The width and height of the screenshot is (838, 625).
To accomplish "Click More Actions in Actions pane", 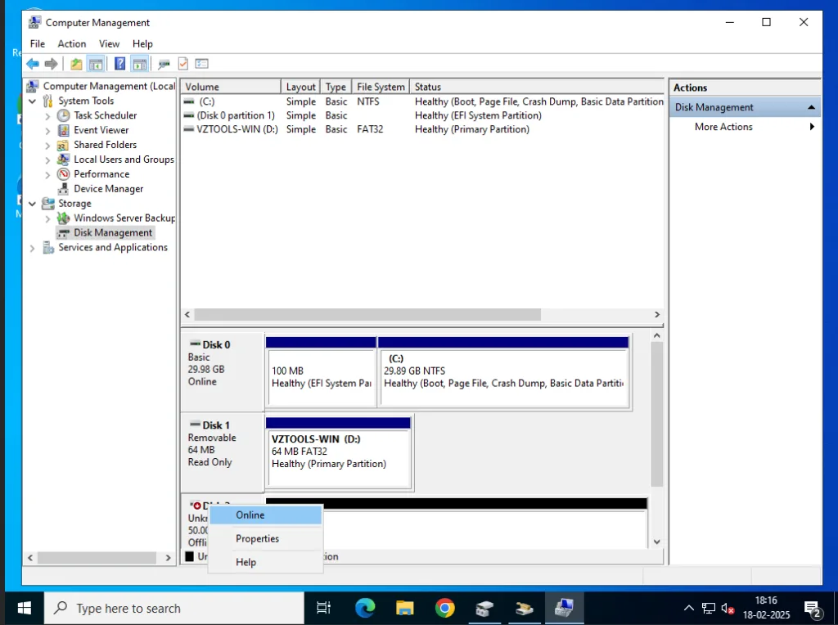I will click(723, 127).
